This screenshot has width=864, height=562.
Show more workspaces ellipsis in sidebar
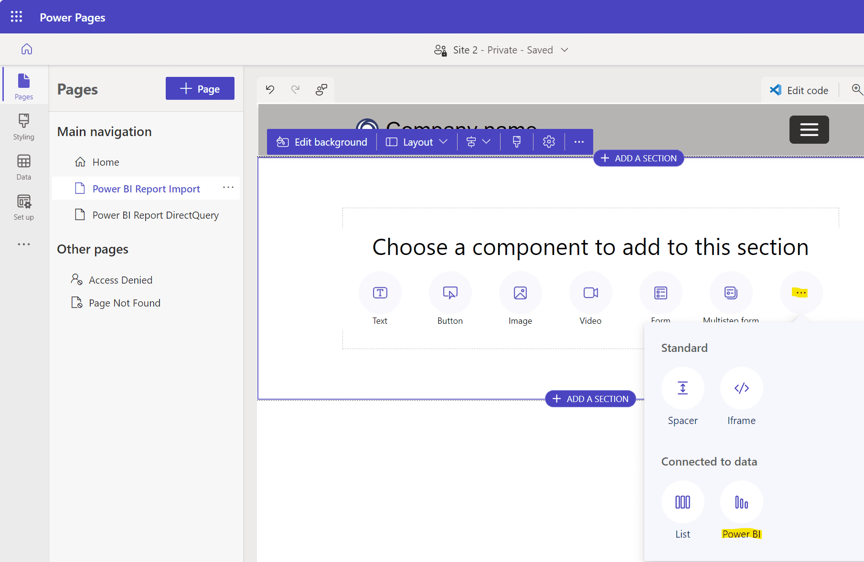click(x=24, y=244)
